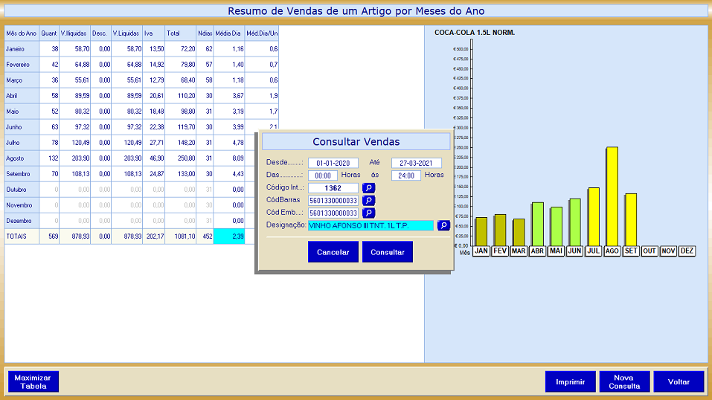712x400 pixels.
Task: Click the JAN month label under chart
Action: click(x=481, y=251)
